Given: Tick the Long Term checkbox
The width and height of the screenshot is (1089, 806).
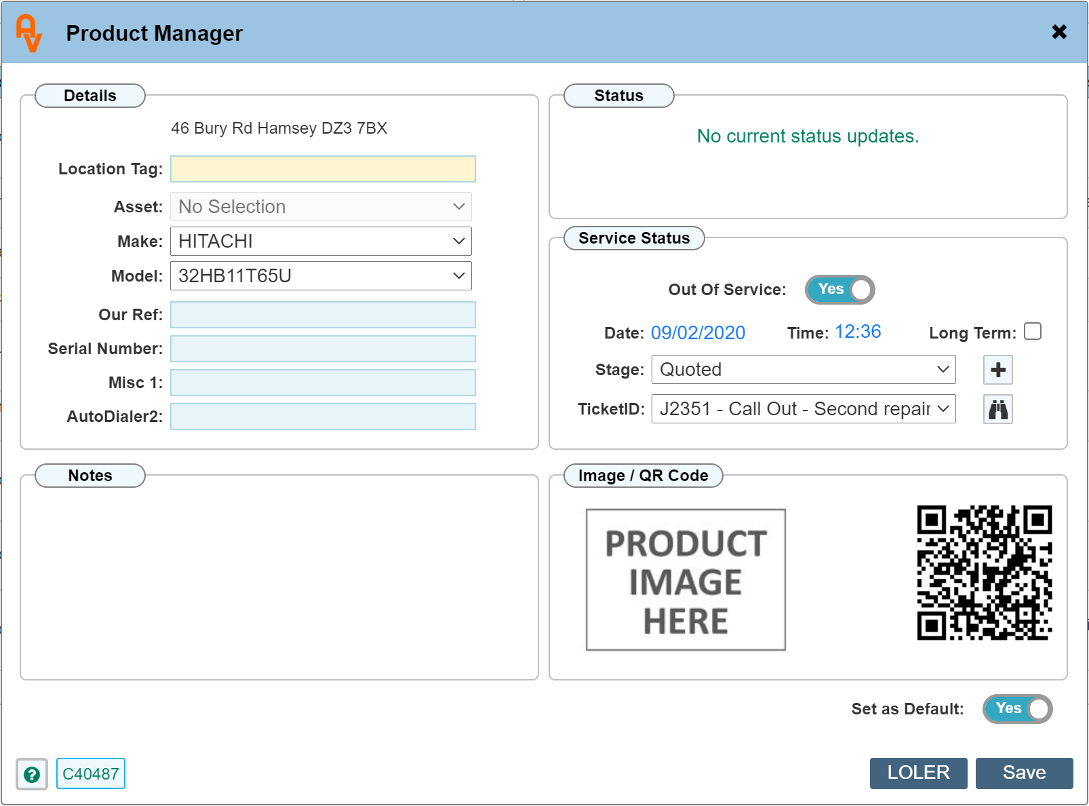Looking at the screenshot, I should click(x=1033, y=331).
